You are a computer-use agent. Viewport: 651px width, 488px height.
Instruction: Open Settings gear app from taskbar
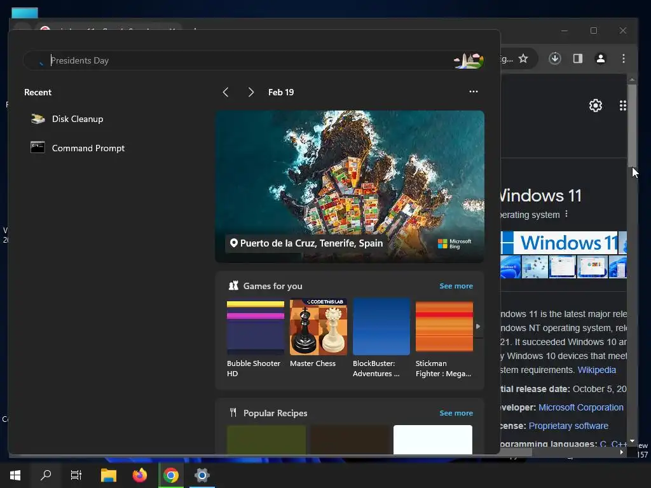(202, 475)
